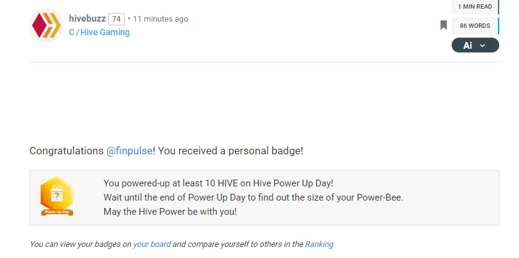The height and width of the screenshot is (258, 519).
Task: Click the C community prefix before Hive Gaming
Action: [72, 32]
